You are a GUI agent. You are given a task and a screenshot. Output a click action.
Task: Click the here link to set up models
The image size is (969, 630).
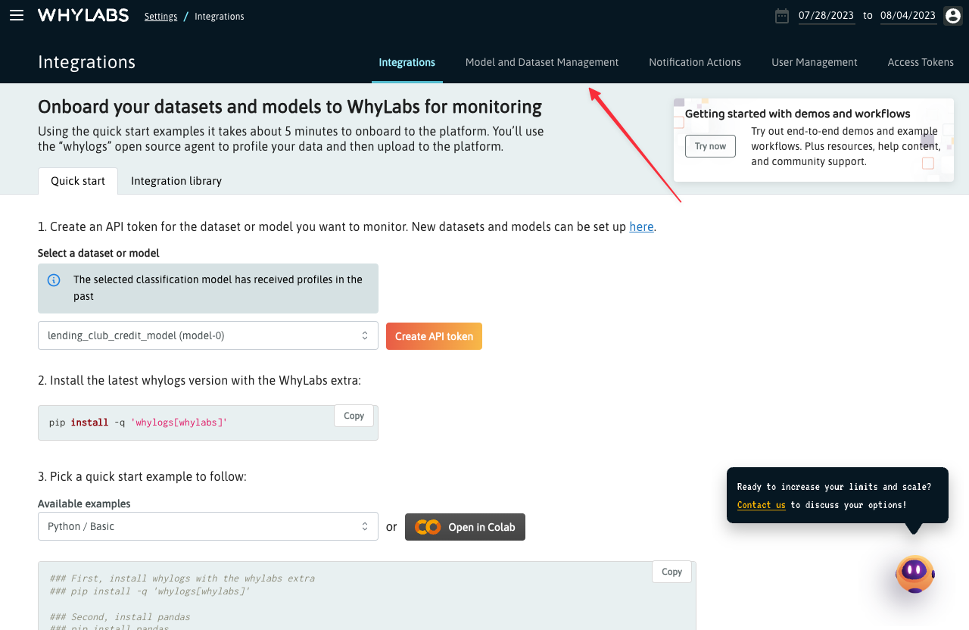click(641, 226)
